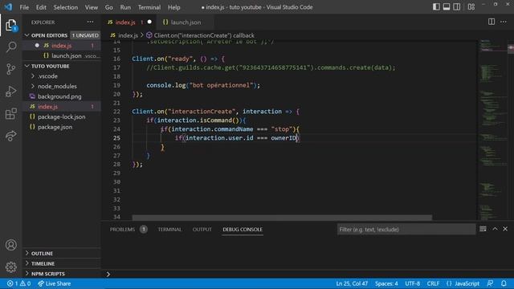Open the Selection menu

(66, 7)
